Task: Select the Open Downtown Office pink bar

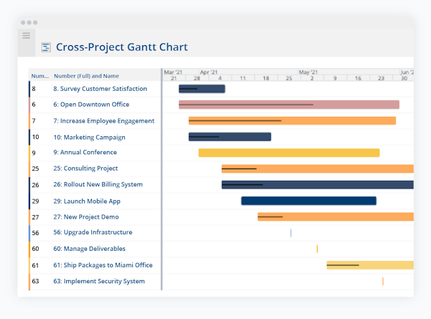Action: point(289,105)
